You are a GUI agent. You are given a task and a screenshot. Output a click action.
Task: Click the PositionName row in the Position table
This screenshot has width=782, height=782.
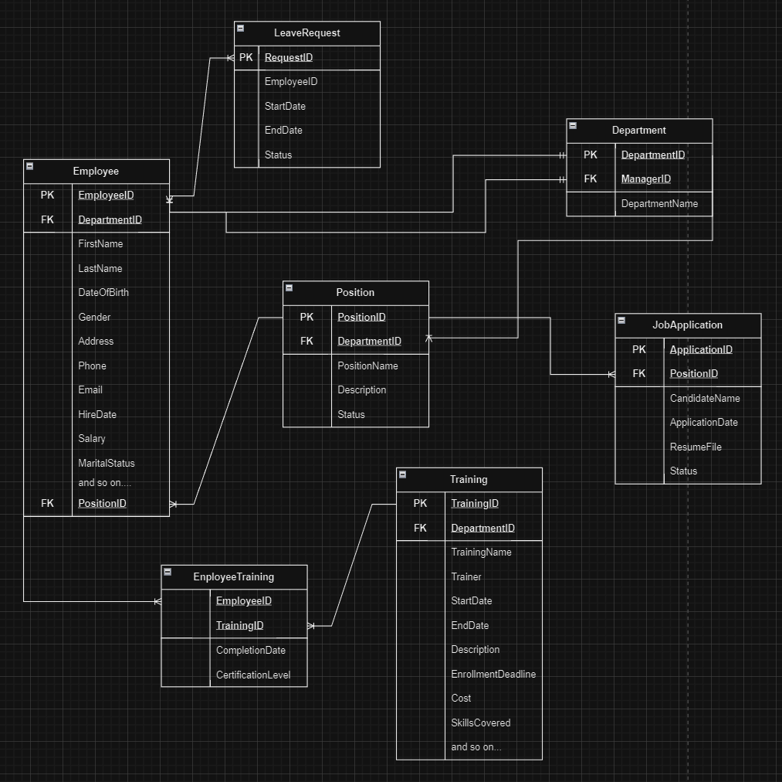coord(367,365)
